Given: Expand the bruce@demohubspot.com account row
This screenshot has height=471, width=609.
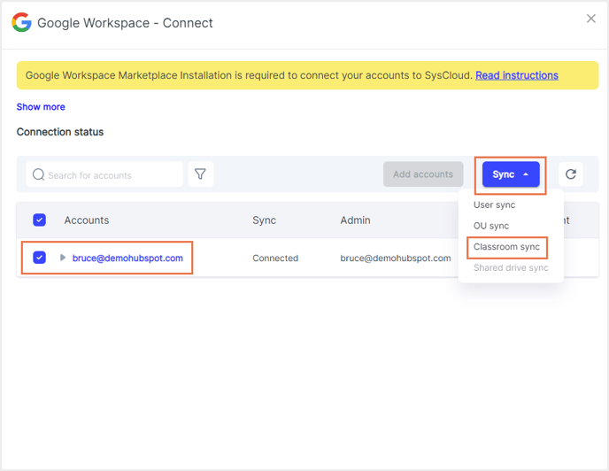Looking at the screenshot, I should [63, 258].
